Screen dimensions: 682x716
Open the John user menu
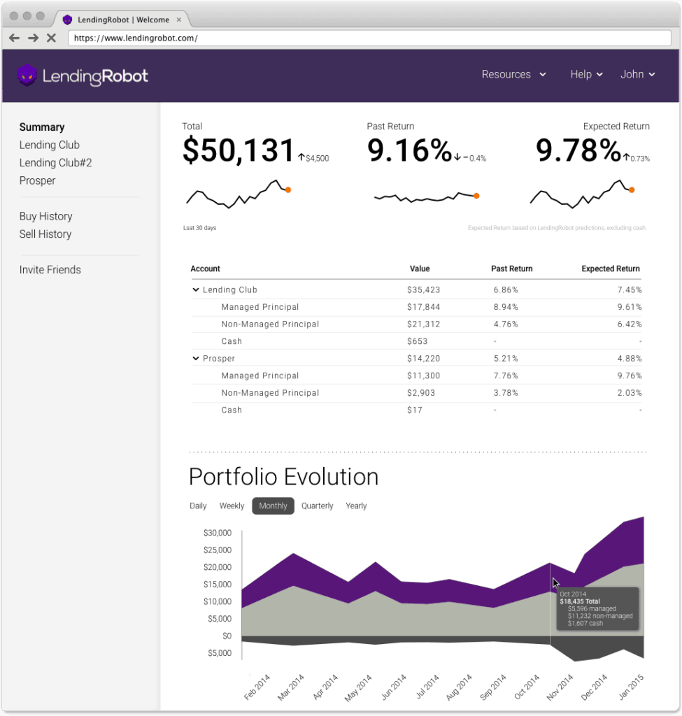click(x=637, y=75)
